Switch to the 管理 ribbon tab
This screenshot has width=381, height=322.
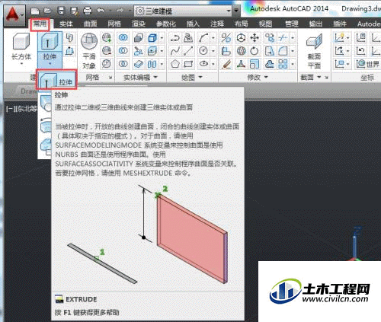point(291,24)
